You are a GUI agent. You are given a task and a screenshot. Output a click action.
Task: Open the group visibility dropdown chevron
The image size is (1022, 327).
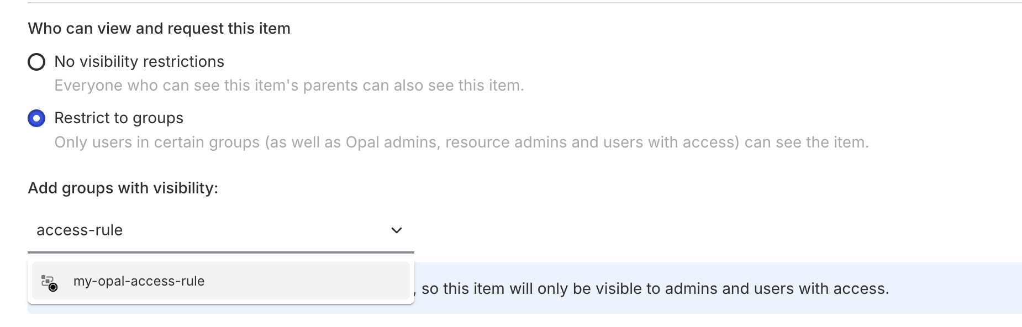(x=397, y=230)
